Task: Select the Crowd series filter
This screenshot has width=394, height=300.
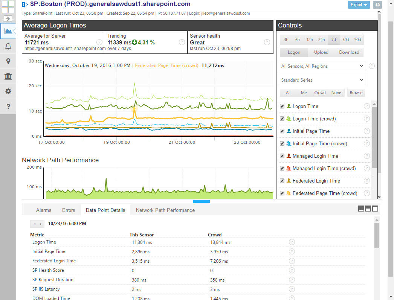Action: 320,93
